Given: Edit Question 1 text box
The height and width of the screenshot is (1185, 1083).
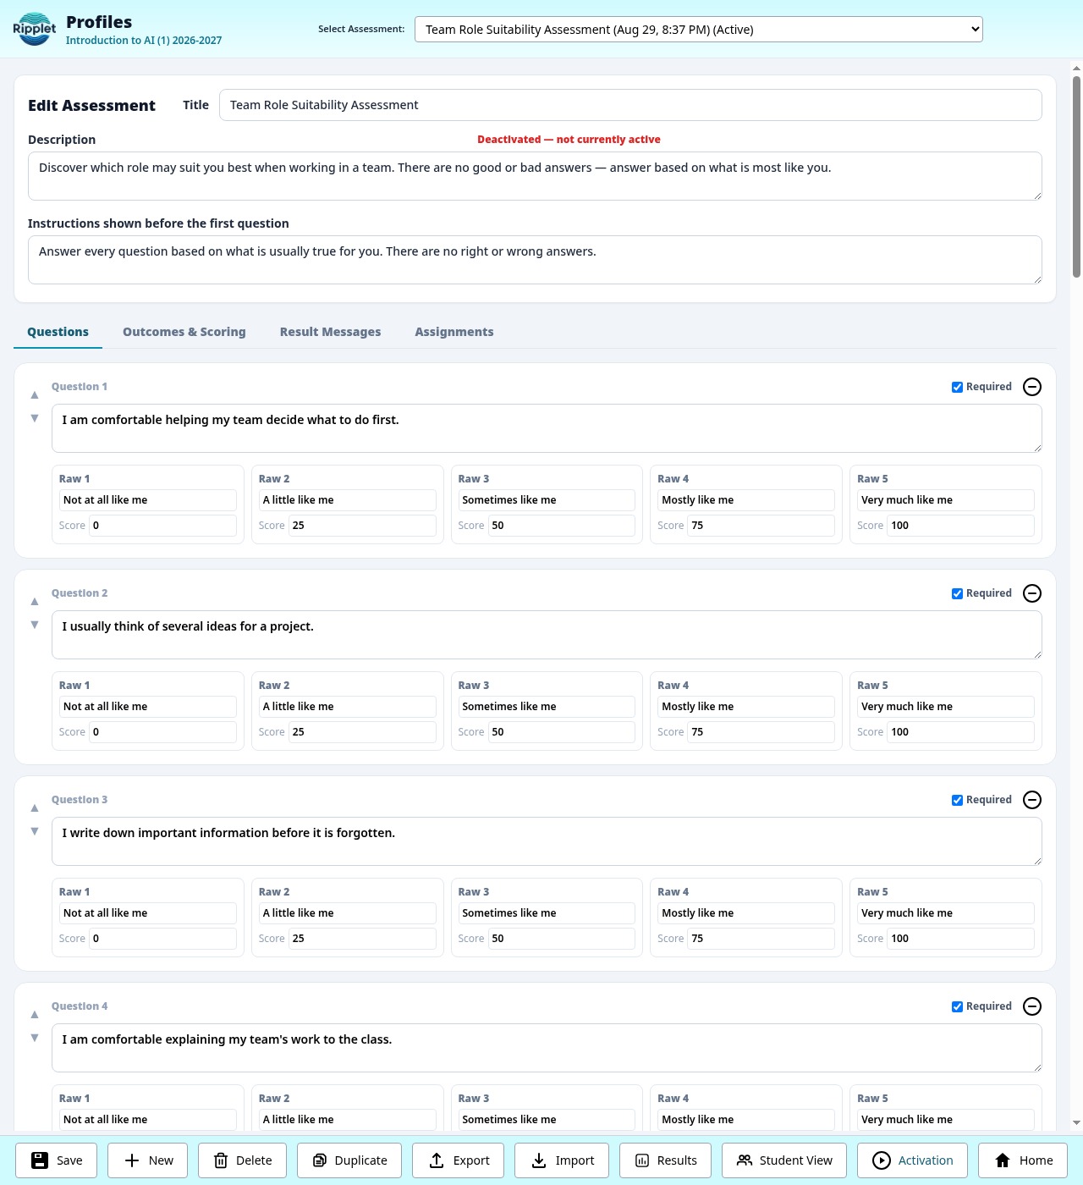Looking at the screenshot, I should pyautogui.click(x=547, y=428).
